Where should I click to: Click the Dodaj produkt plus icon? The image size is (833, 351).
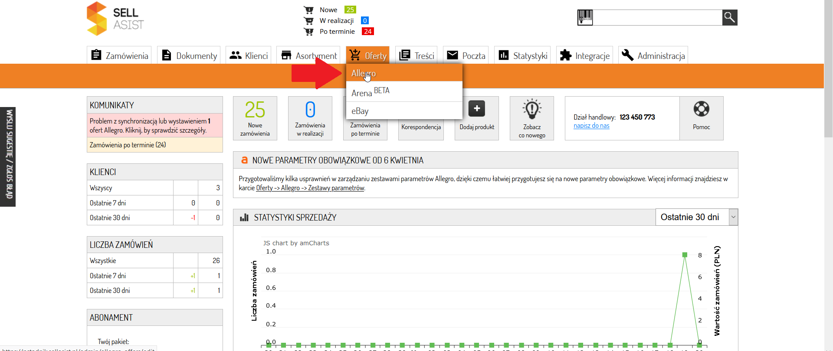click(x=477, y=108)
